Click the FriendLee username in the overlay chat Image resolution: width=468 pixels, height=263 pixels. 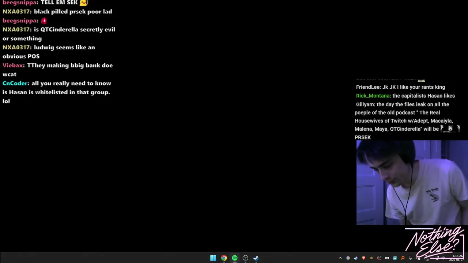[x=367, y=87]
